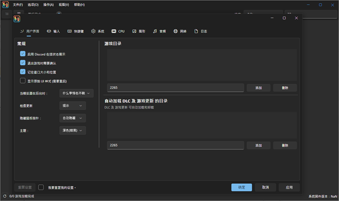Image resolution: width=339 pixels, height=201 pixels.
Task: Switch to the 系统 tab
Action: coord(98,31)
